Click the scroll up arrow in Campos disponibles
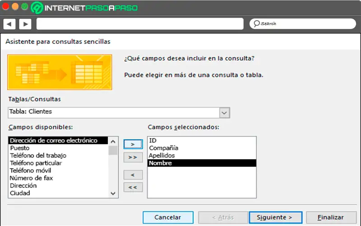Viewport: 361px width, 226px height. point(113,141)
